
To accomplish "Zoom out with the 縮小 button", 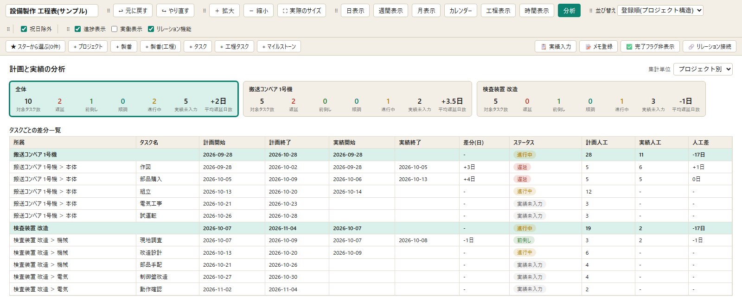I will pyautogui.click(x=259, y=11).
